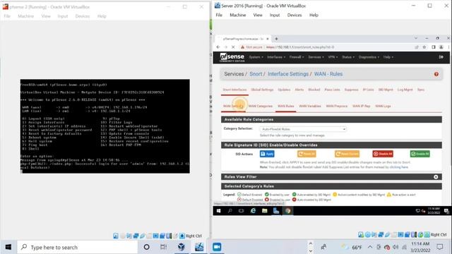
Task: Click browser back arrow in guest Chrome
Action: point(218,47)
